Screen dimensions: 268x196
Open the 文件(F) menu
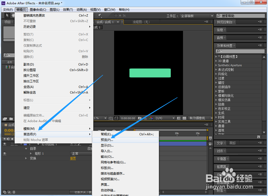coord(8,10)
